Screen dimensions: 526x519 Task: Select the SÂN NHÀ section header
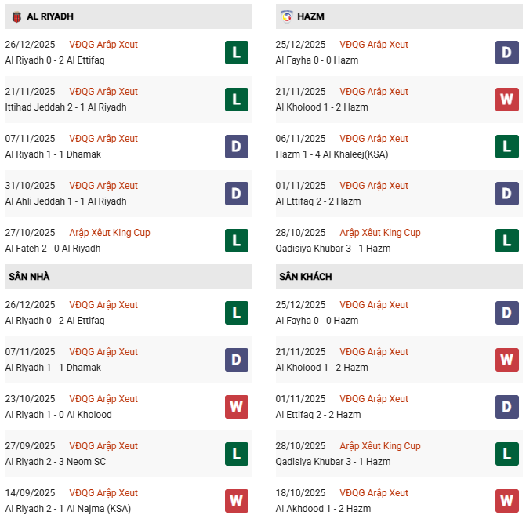(x=30, y=277)
